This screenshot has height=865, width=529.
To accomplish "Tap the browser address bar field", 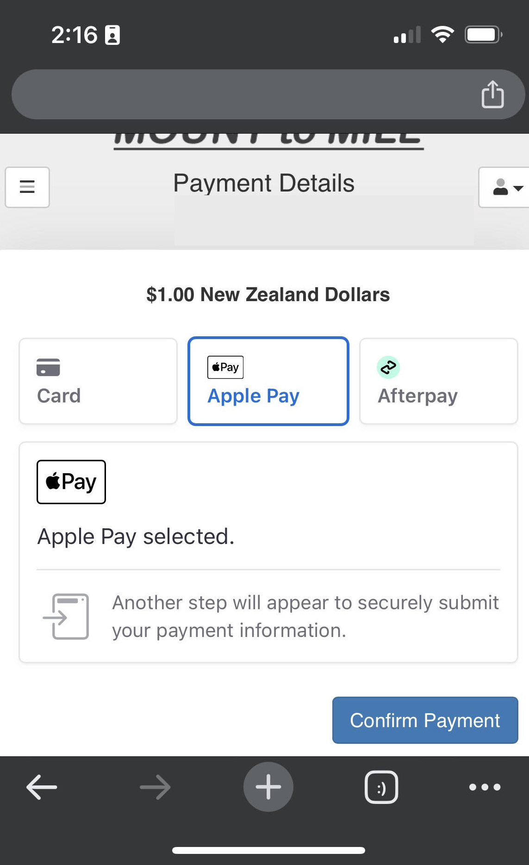I will [241, 94].
